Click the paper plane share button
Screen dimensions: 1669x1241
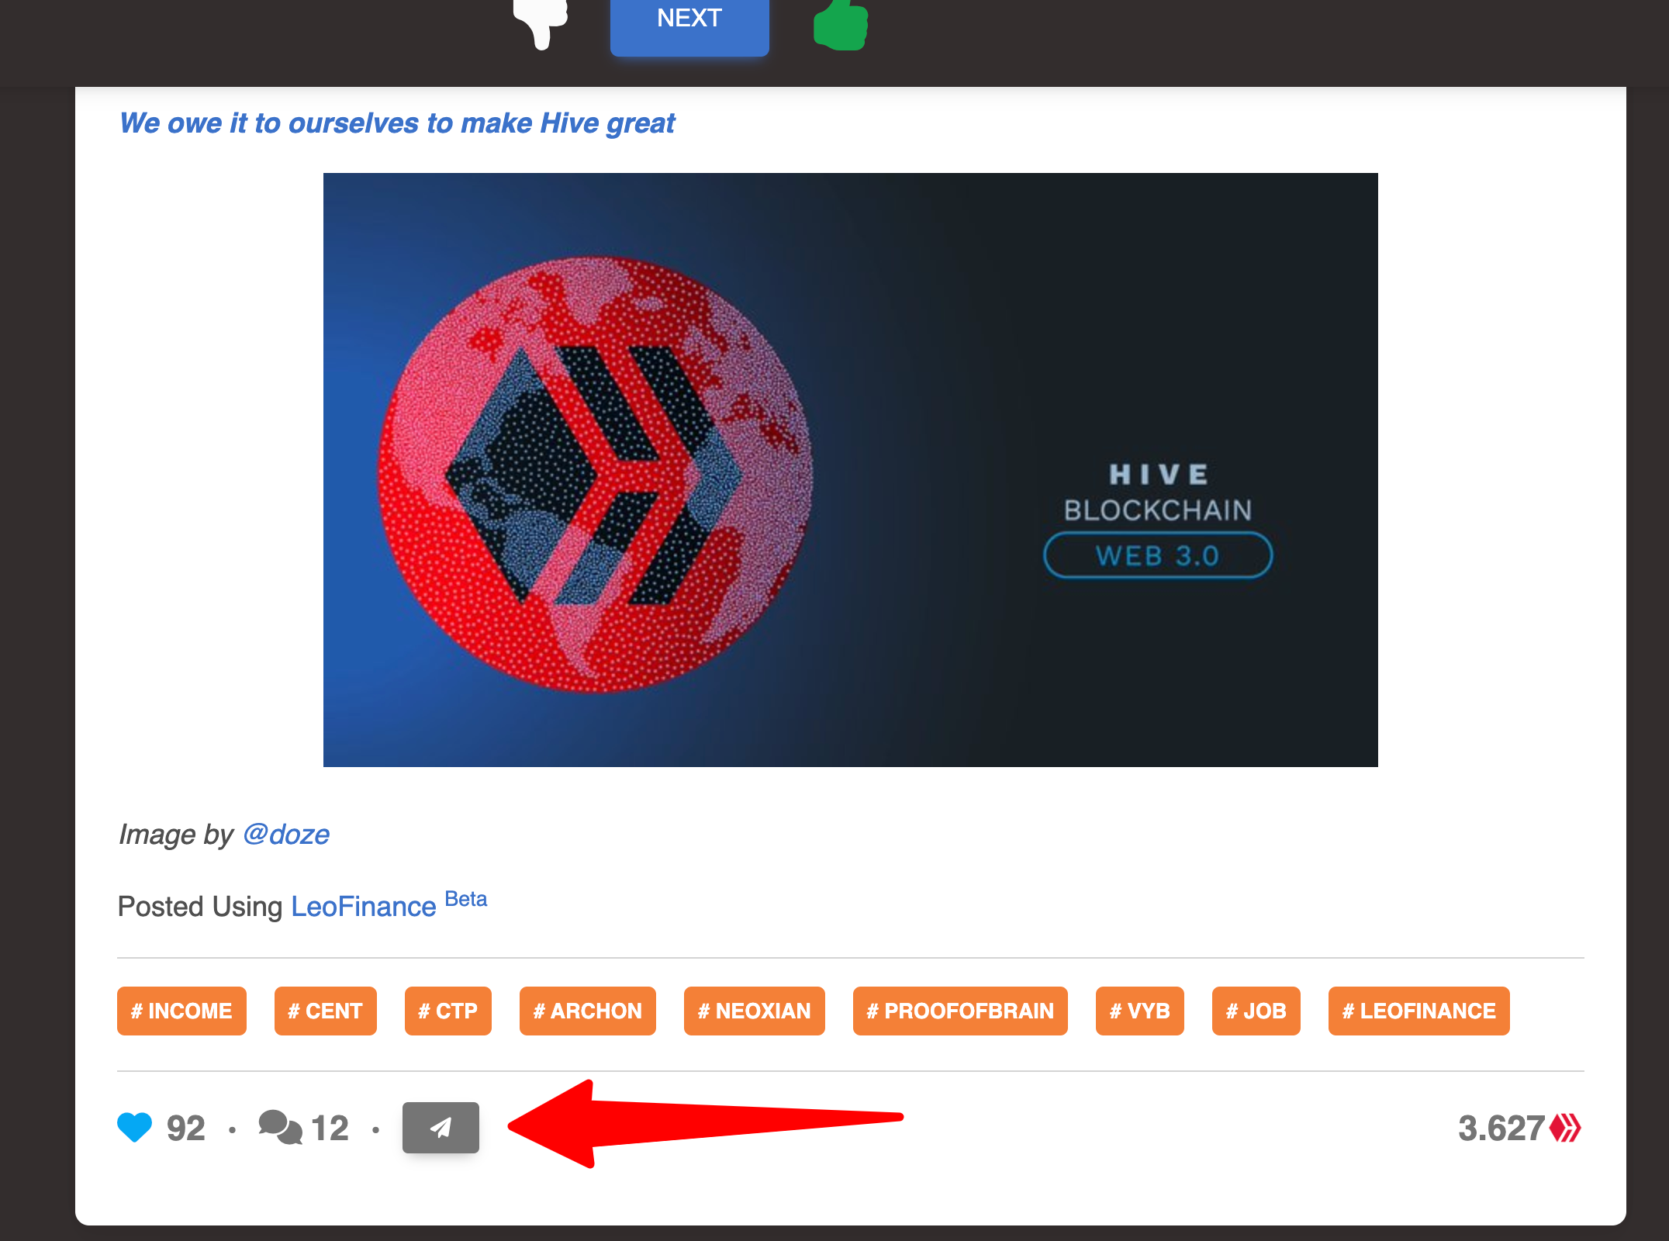441,1128
